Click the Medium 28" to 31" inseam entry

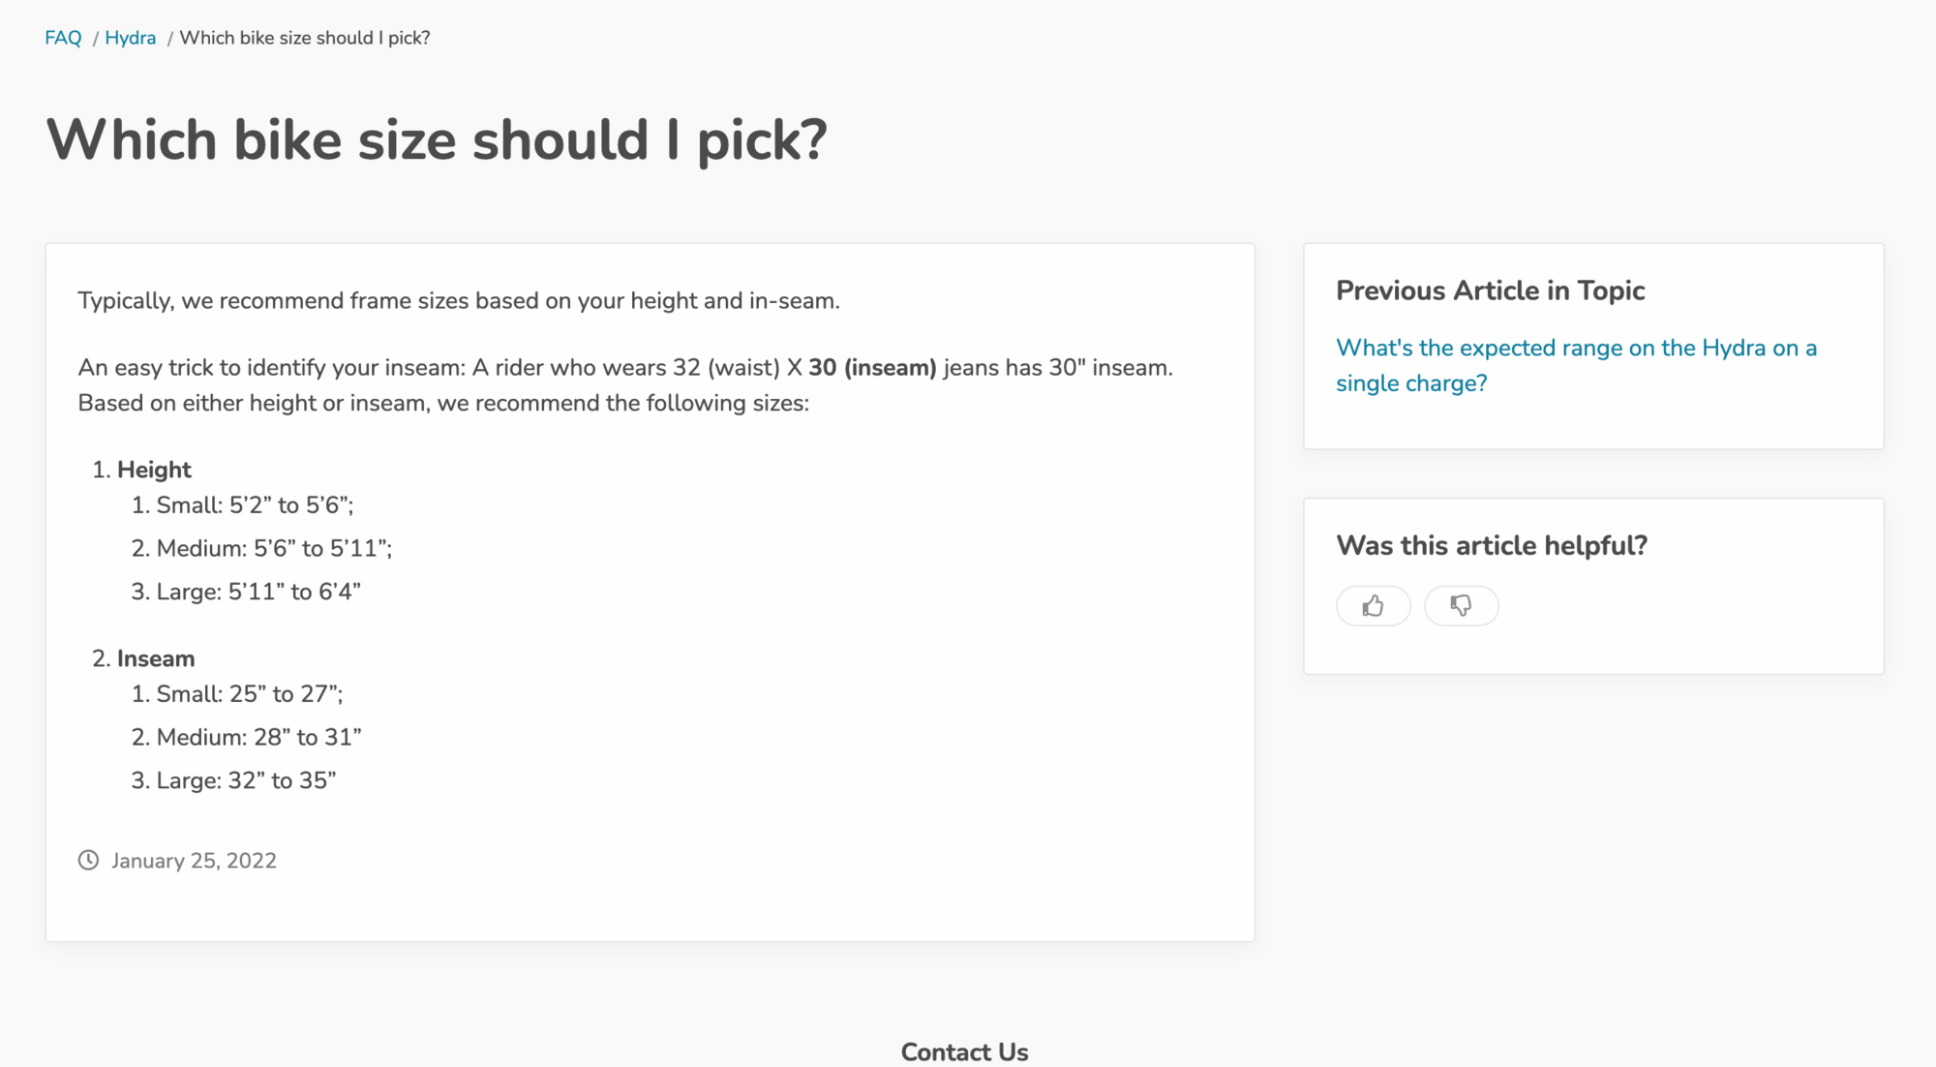point(258,737)
